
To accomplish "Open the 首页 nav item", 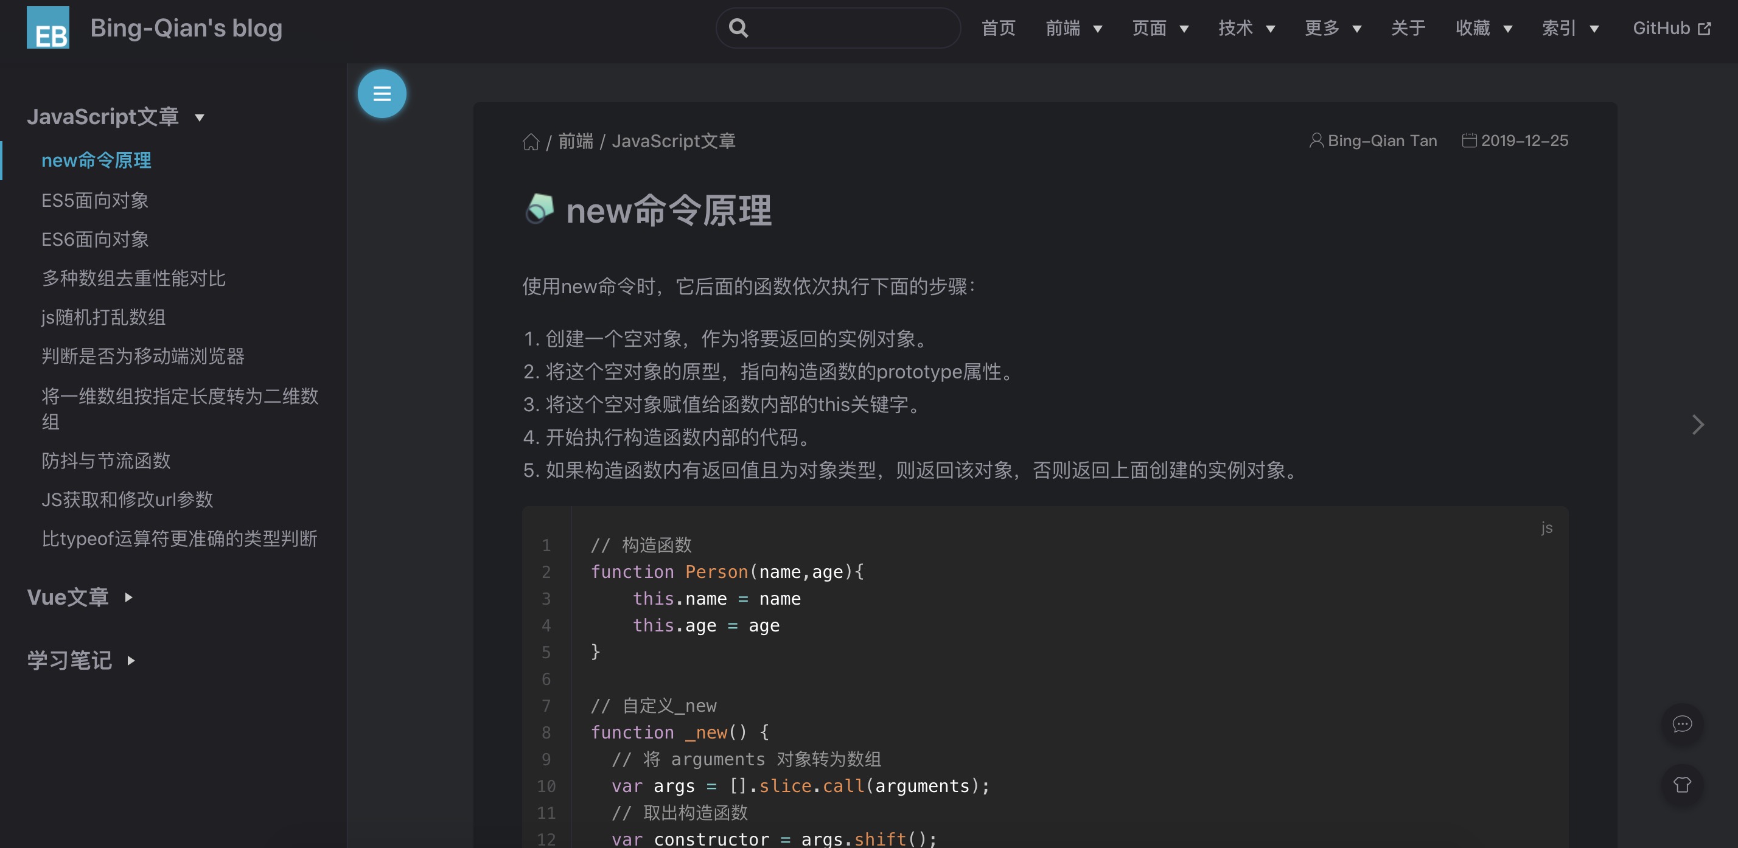I will [998, 27].
